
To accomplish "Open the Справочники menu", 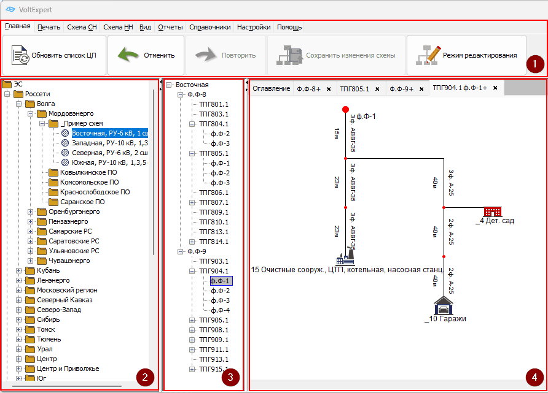I will [209, 27].
